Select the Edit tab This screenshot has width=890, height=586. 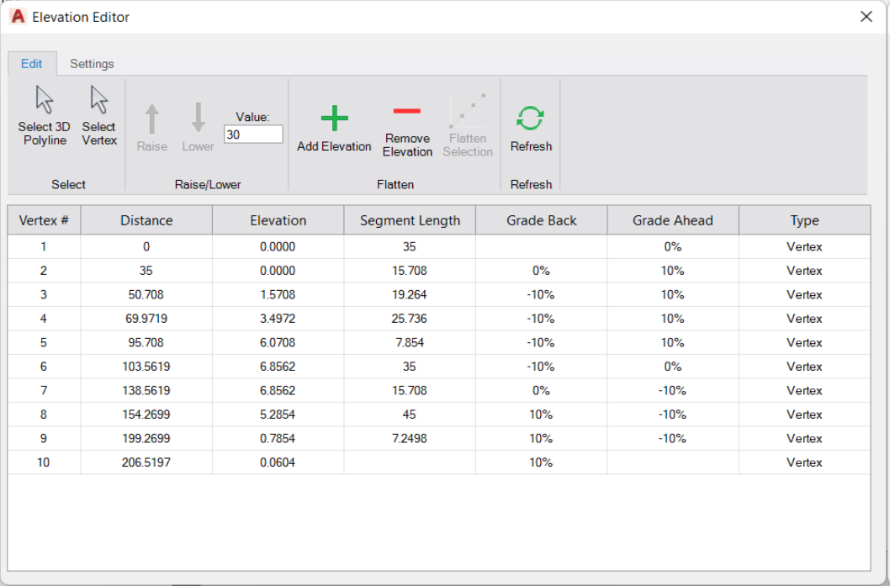pos(31,64)
